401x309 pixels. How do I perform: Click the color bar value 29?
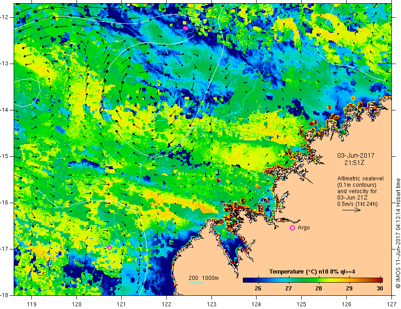349,289
